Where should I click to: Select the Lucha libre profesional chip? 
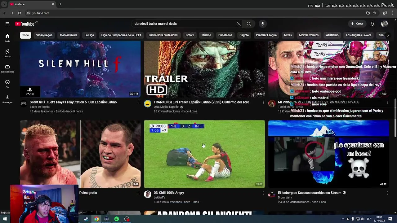point(163,35)
